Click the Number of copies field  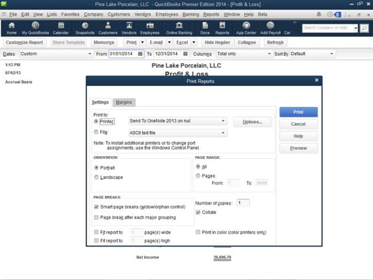click(243, 203)
